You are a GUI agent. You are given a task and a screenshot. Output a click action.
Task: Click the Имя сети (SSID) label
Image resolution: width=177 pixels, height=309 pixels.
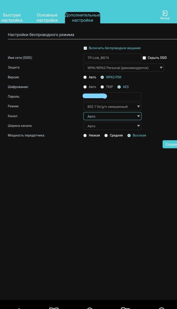click(20, 58)
